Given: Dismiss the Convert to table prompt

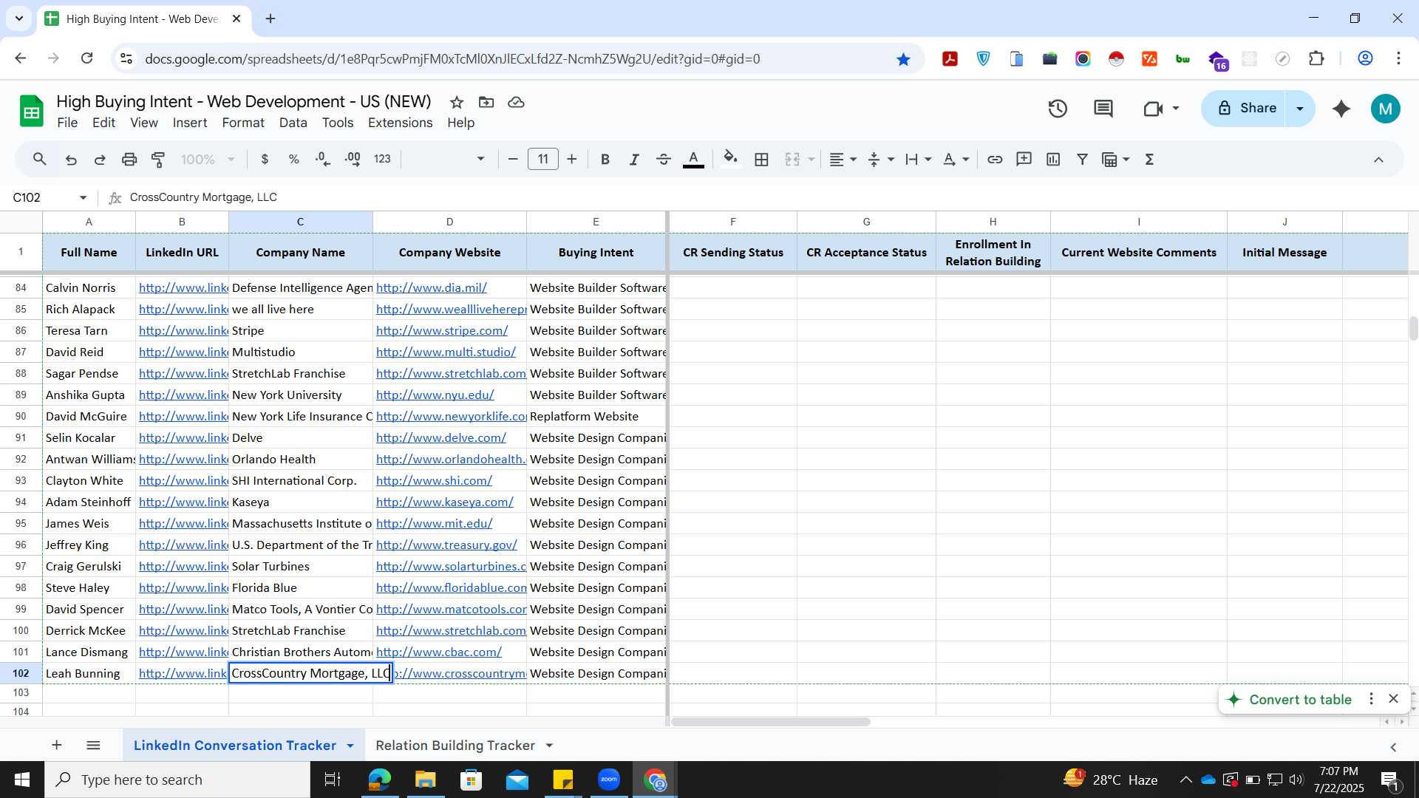Looking at the screenshot, I should [x=1393, y=698].
